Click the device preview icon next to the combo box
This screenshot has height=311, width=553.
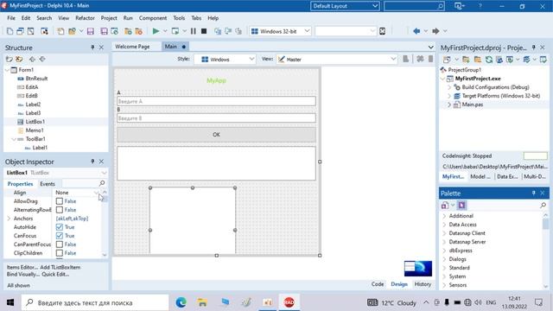click(382, 31)
